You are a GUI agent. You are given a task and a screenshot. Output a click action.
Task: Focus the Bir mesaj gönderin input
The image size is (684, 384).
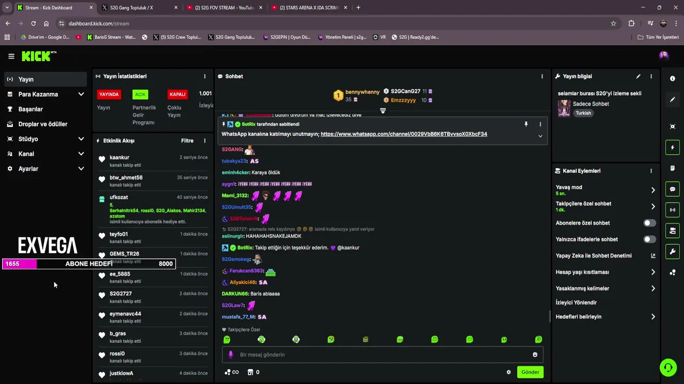382,355
